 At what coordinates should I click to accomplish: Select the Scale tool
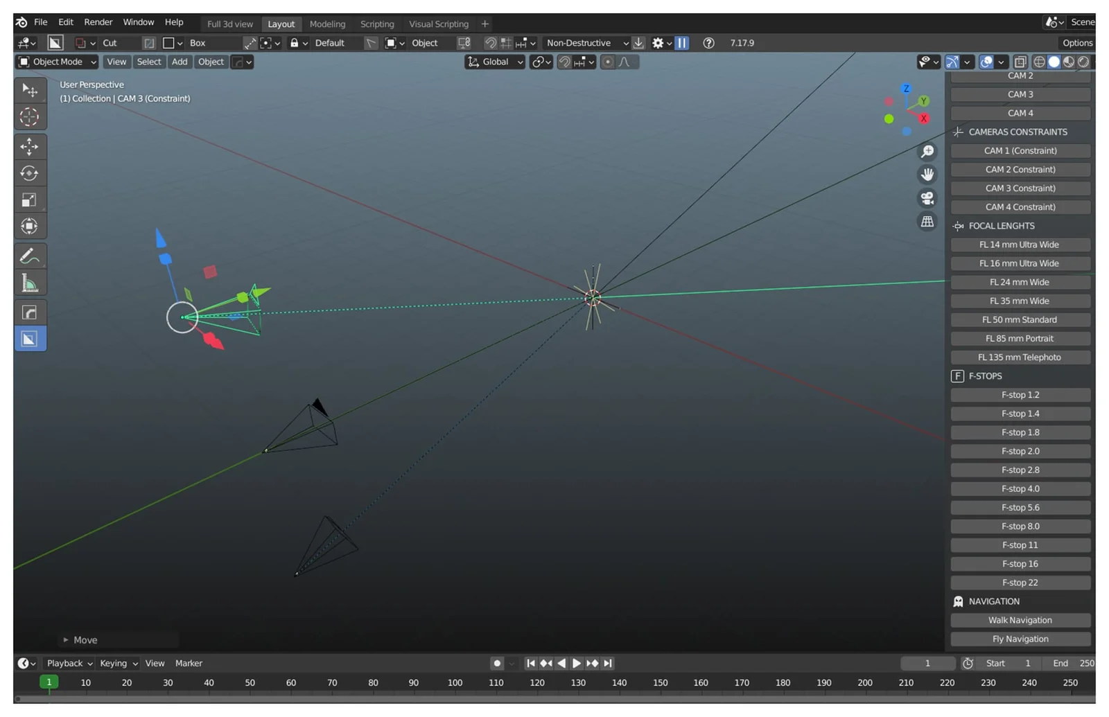pyautogui.click(x=30, y=199)
